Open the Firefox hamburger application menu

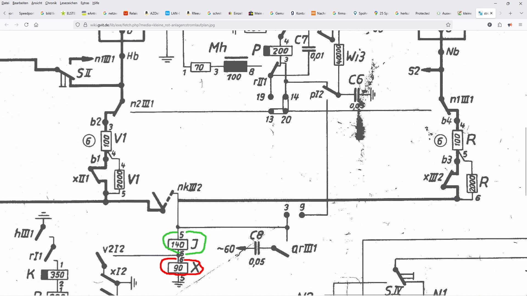[x=520, y=25]
